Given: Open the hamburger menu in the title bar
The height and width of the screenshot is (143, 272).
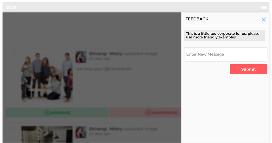Looking at the screenshot, I should (264, 7).
